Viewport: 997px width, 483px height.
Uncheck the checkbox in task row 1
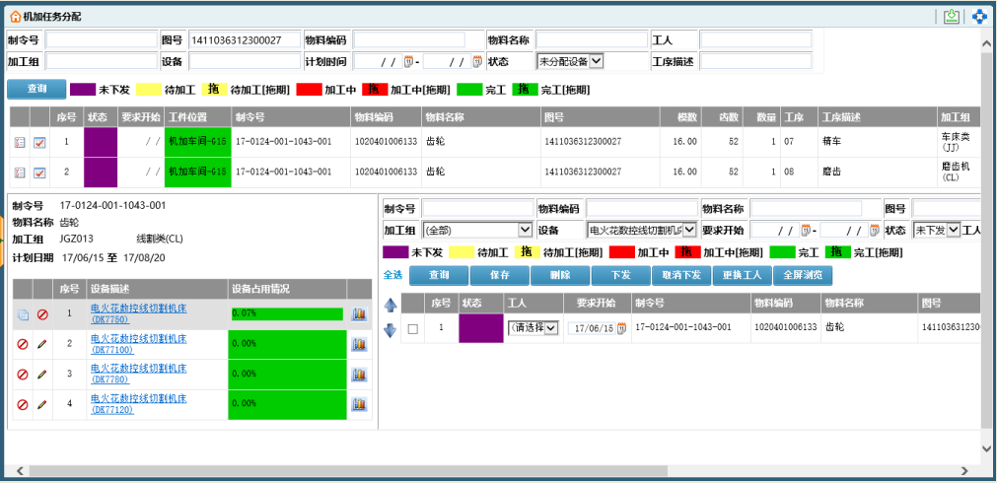40,142
